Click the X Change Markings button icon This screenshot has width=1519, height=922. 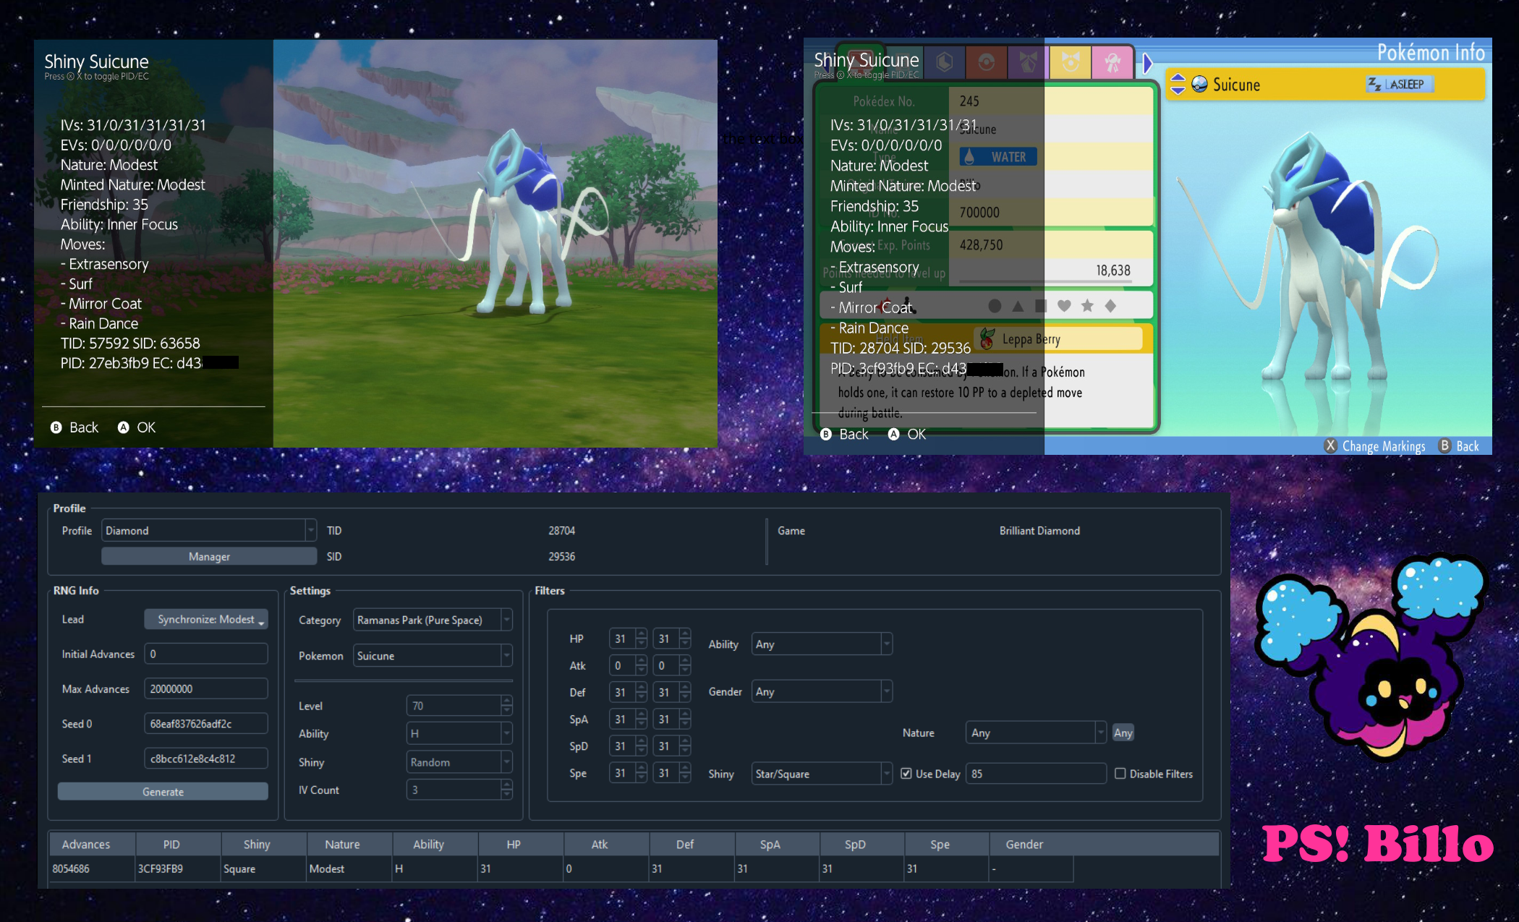(x=1330, y=445)
